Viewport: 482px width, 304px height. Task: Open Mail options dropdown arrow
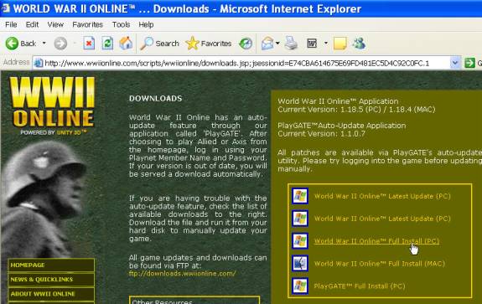pyautogui.click(x=277, y=43)
